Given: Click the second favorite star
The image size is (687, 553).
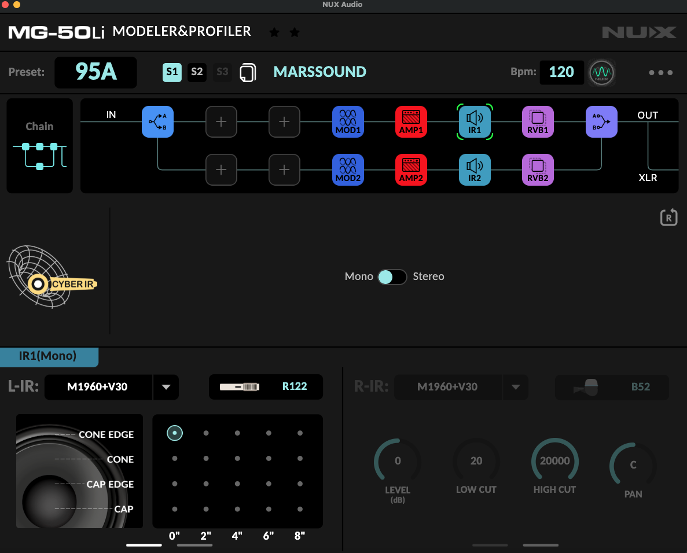Looking at the screenshot, I should tap(295, 32).
